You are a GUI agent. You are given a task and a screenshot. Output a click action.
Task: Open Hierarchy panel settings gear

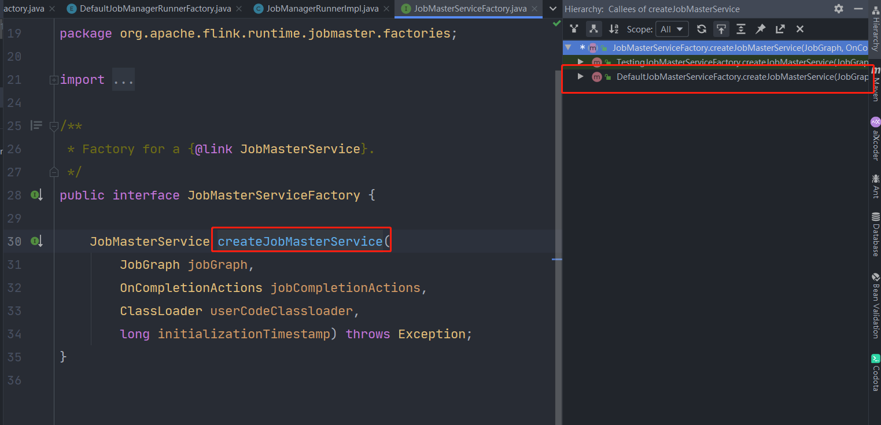(x=839, y=9)
